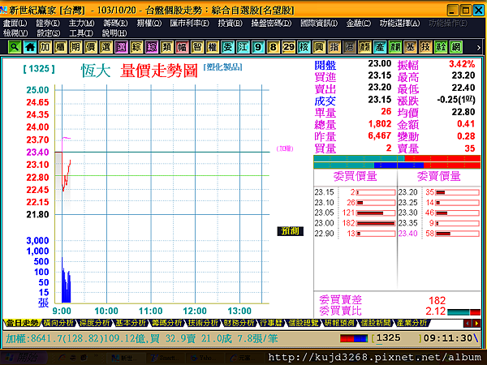
Task: Open the 主力(M) menu
Action: (x=81, y=24)
